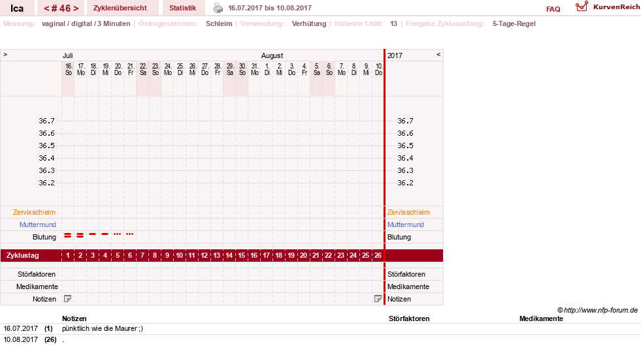Click the date range 16.07.2017 bis 10.08.2017
The width and height of the screenshot is (641, 357).
pyautogui.click(x=270, y=8)
